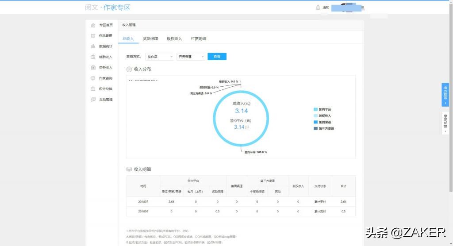
Task: Click the 奖励保障 table column header
Action: 218,192
